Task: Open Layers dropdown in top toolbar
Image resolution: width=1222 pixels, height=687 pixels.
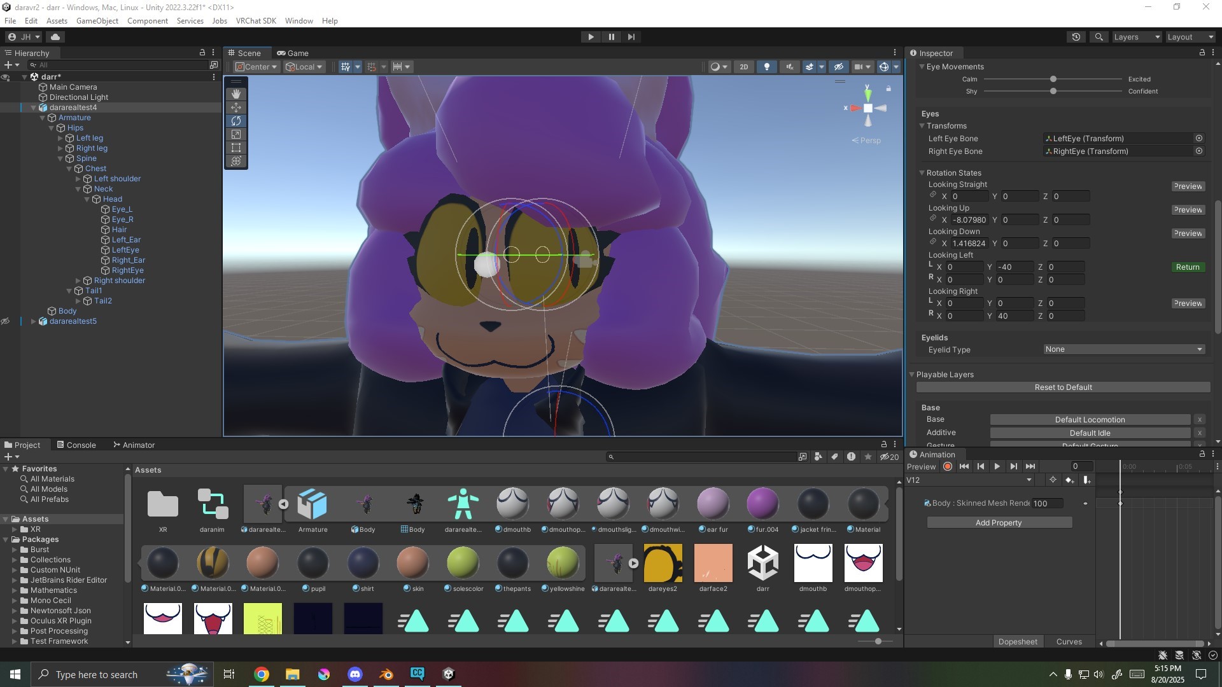Action: (x=1137, y=37)
